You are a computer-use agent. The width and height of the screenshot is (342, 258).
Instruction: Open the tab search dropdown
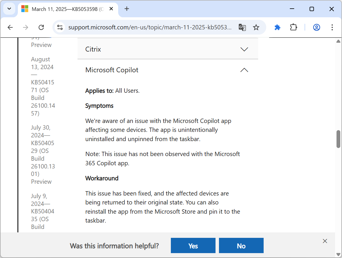(x=9, y=9)
